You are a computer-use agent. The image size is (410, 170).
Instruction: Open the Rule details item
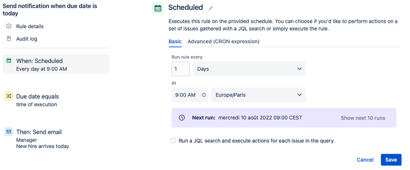coord(30,27)
